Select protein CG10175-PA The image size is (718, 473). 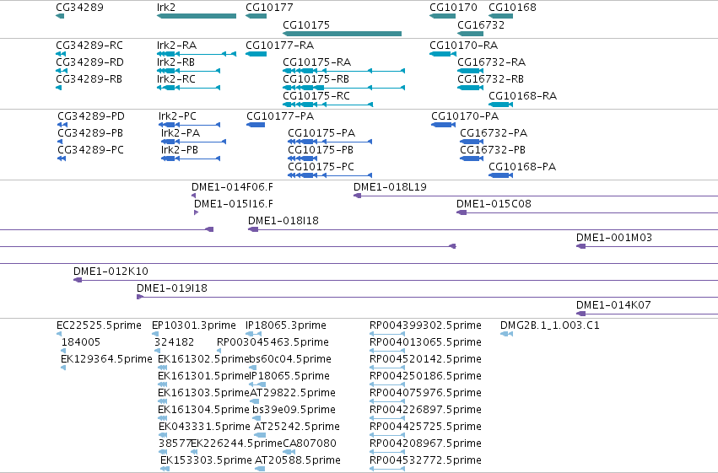(321, 133)
